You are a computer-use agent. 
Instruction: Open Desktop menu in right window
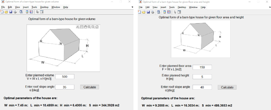coord(182,7)
